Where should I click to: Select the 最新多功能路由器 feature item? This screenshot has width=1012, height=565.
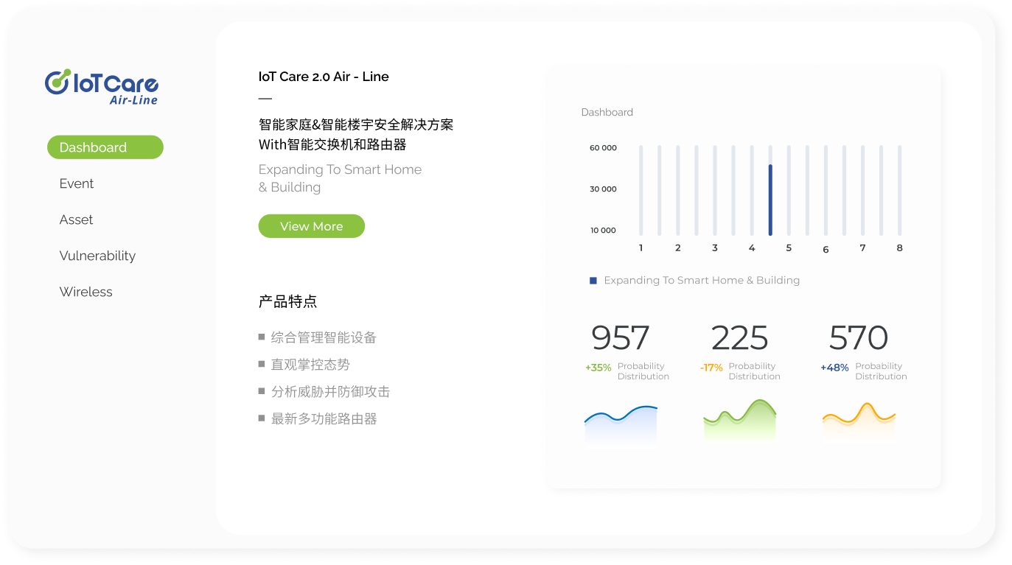click(318, 418)
